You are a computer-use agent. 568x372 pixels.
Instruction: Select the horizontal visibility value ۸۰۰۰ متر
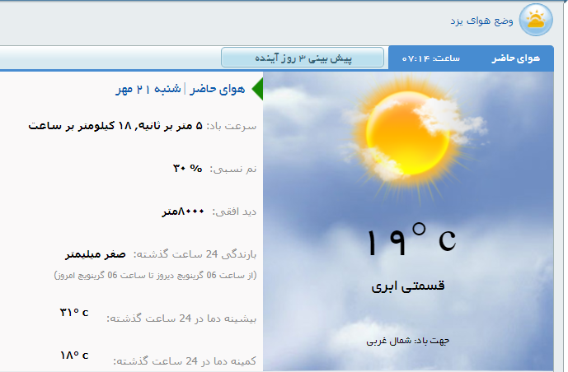(x=182, y=212)
